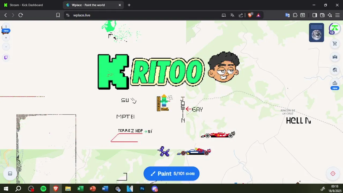Image resolution: width=343 pixels, height=193 pixels.
Task: Zoom in the map with plus button
Action: 6,38
